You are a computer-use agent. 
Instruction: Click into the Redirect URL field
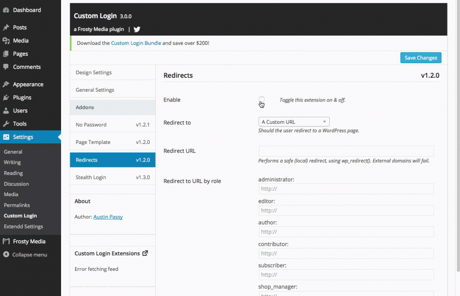pyautogui.click(x=346, y=151)
